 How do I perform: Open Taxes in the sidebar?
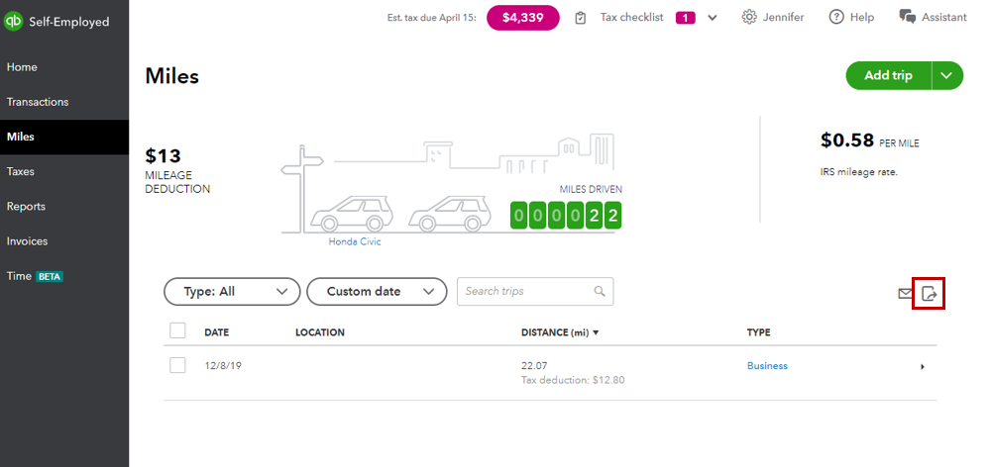pyautogui.click(x=20, y=171)
